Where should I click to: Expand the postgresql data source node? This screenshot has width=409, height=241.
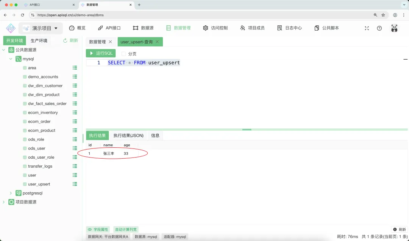(x=11, y=193)
